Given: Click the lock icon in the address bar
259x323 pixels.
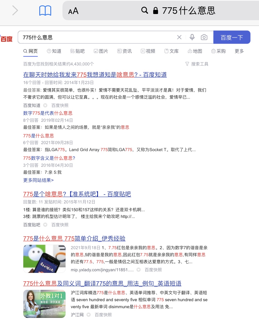Looking at the screenshot, I should (x=156, y=10).
